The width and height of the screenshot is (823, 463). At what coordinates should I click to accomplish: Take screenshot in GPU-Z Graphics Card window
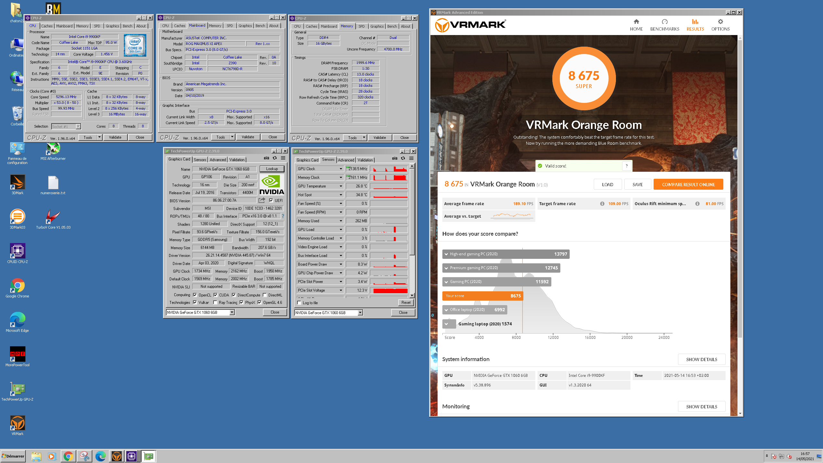(x=266, y=158)
